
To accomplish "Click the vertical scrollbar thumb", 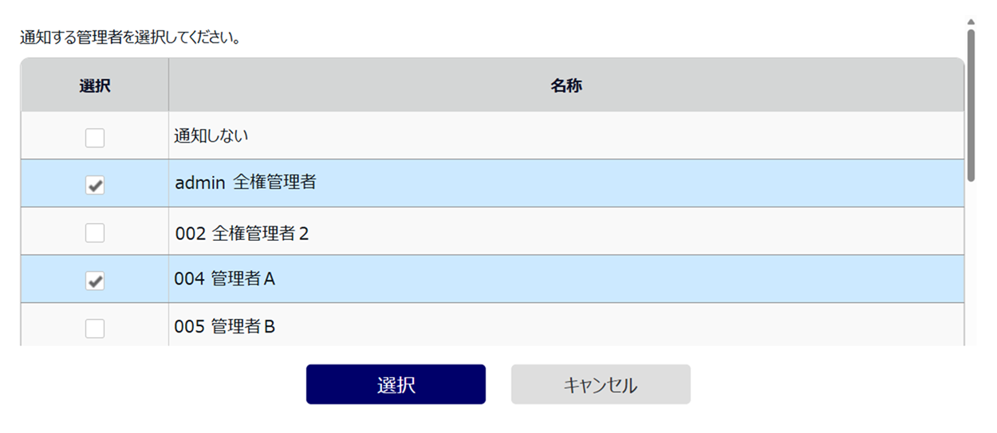I will (x=971, y=105).
